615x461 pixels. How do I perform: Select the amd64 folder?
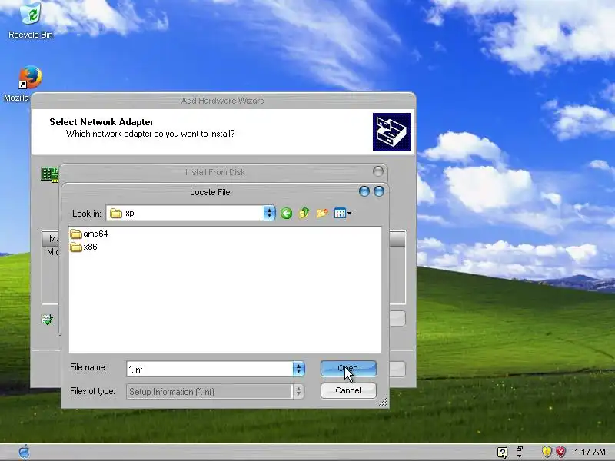coord(89,234)
